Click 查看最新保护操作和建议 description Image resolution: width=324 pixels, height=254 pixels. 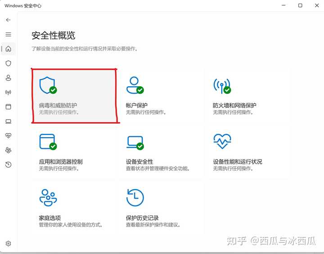153,225
